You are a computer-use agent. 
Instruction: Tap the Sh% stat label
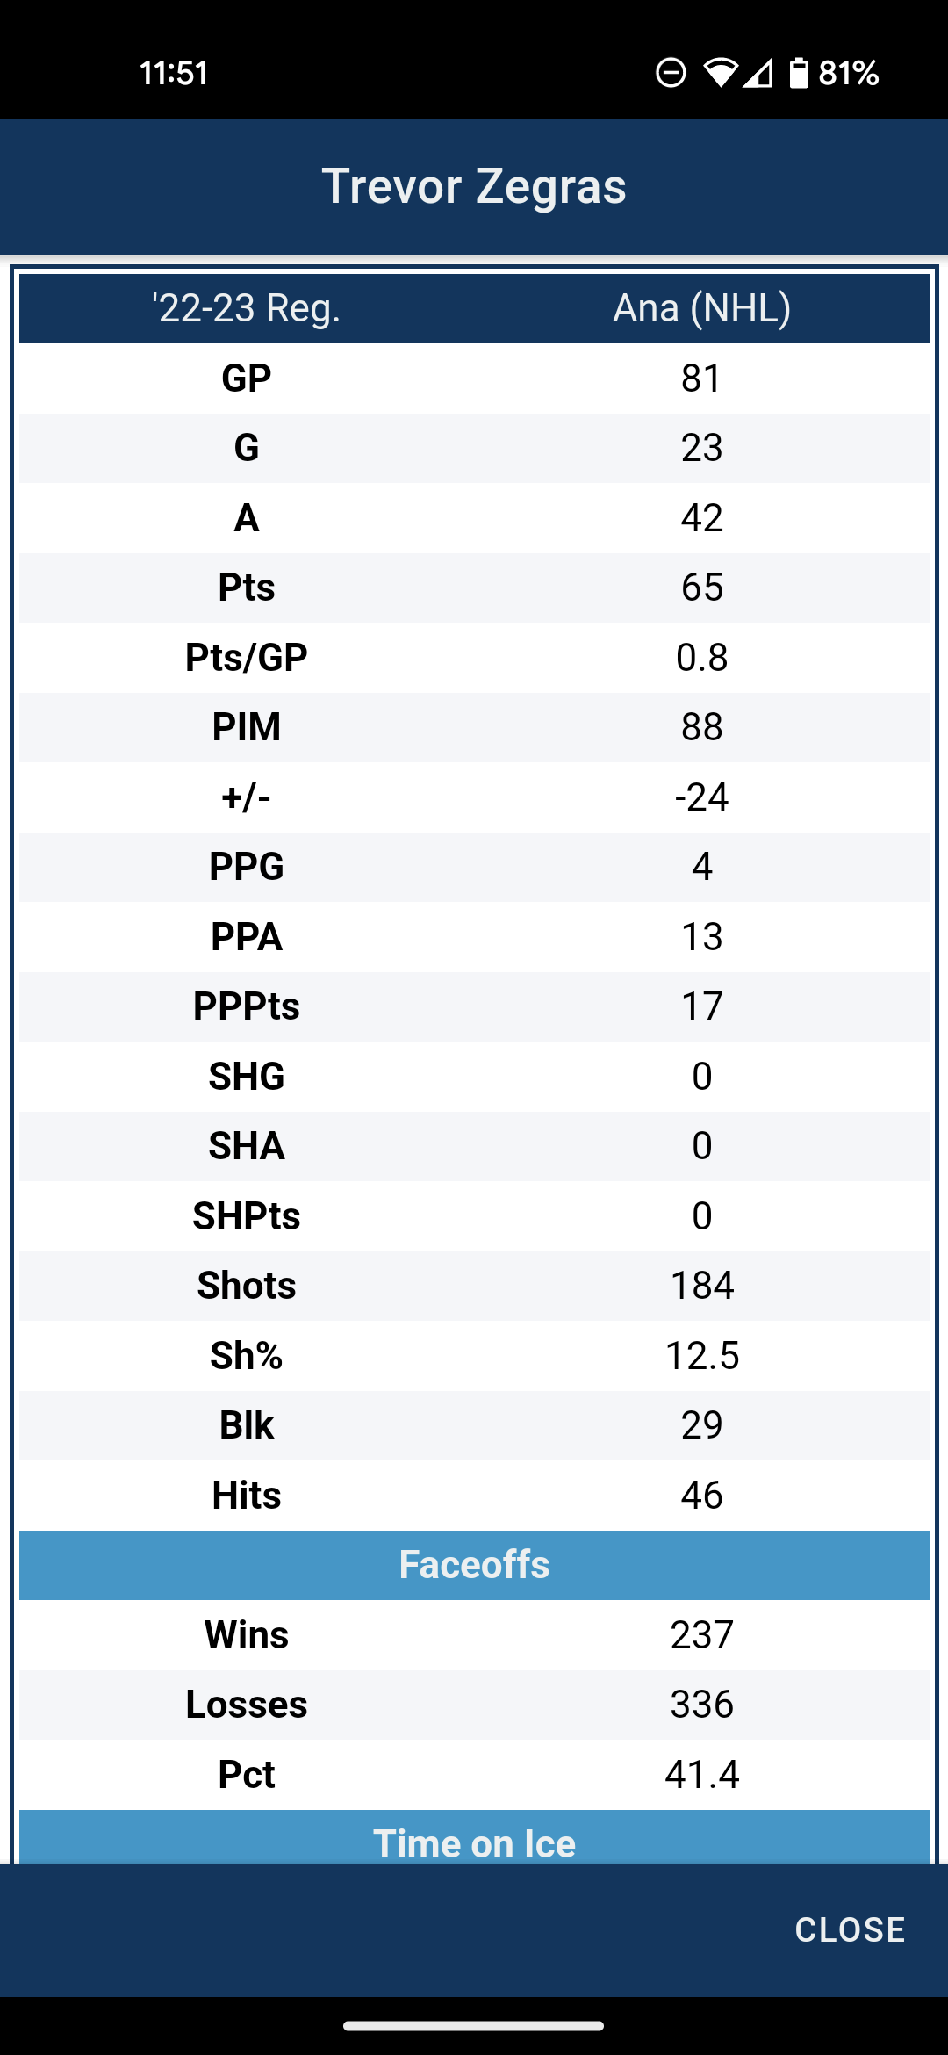click(x=247, y=1356)
